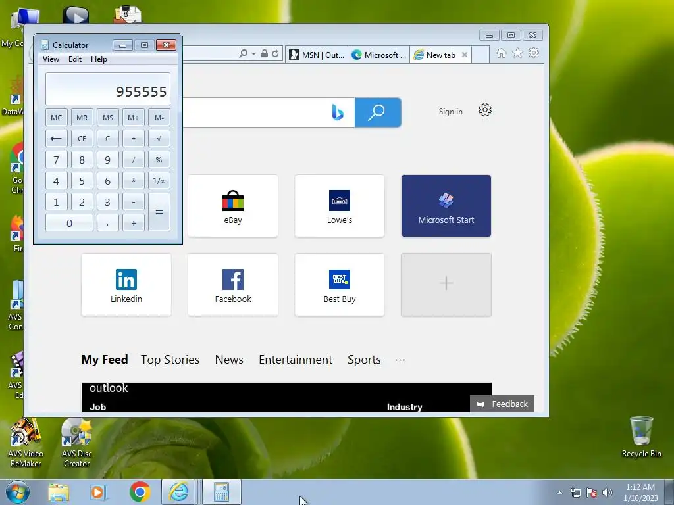Click the percent key in Calculator
Screen dimensions: 674x505
point(159,160)
